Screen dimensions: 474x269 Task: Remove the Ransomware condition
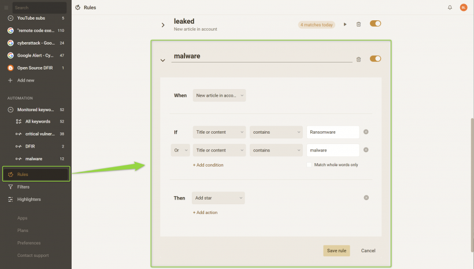(x=366, y=132)
